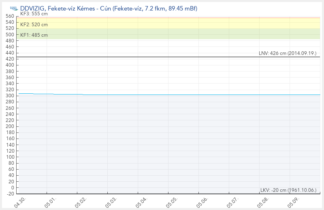Click the 05.04. date axis label
Viewport: 324px width, 210px height.
pyautogui.click(x=141, y=202)
